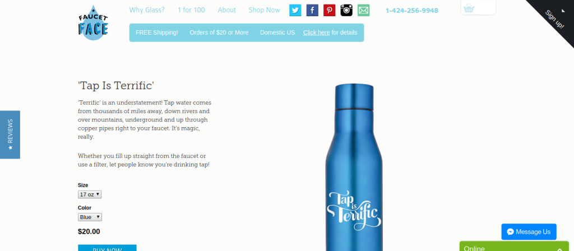Go to the 1 for 100 page
This screenshot has width=574, height=251.
click(x=191, y=10)
